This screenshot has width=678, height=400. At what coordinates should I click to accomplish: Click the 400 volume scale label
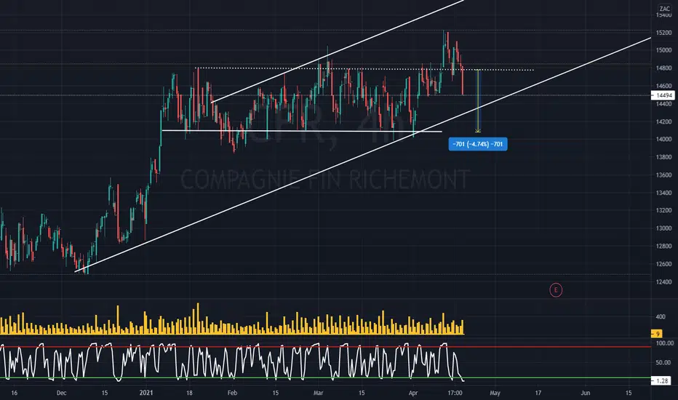661,317
